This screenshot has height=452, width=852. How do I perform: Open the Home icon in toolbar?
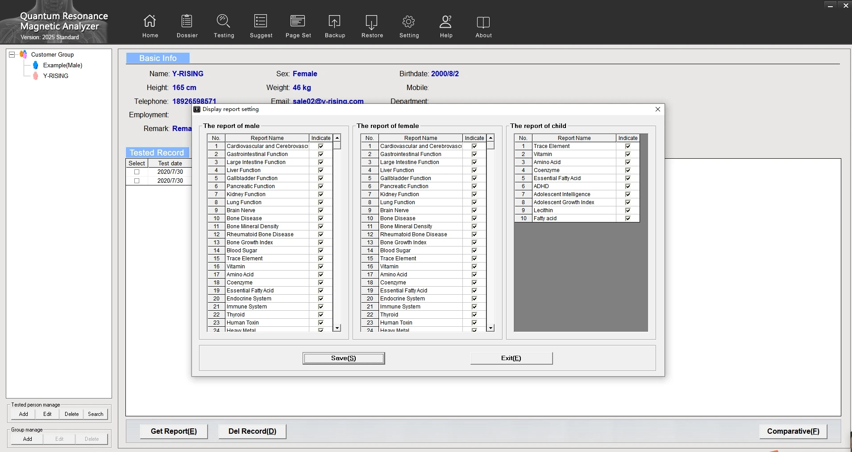point(150,21)
